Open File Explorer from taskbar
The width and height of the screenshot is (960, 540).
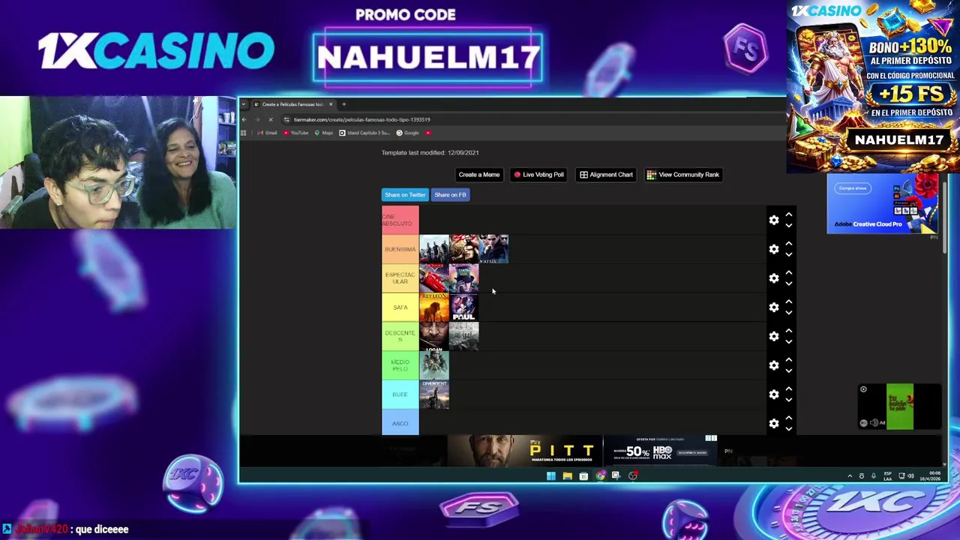click(567, 475)
